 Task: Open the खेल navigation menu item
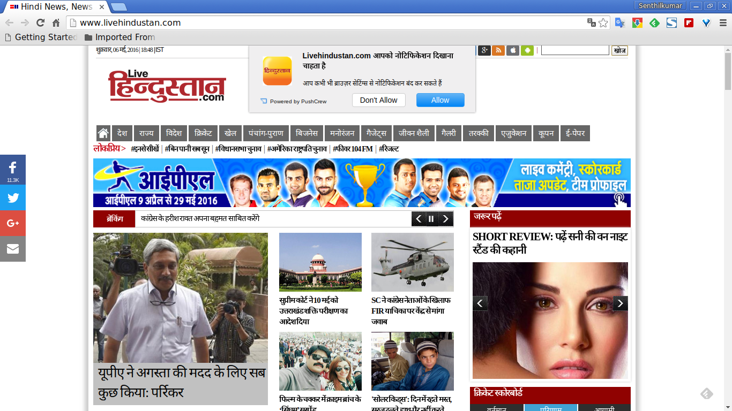coord(231,133)
